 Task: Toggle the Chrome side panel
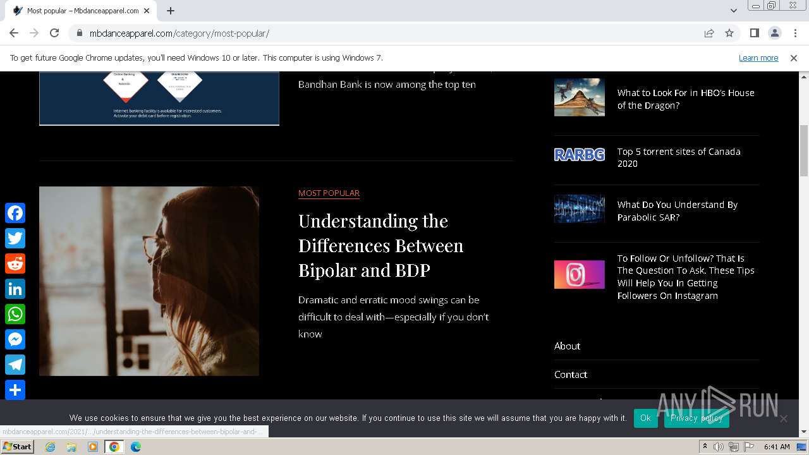754,33
